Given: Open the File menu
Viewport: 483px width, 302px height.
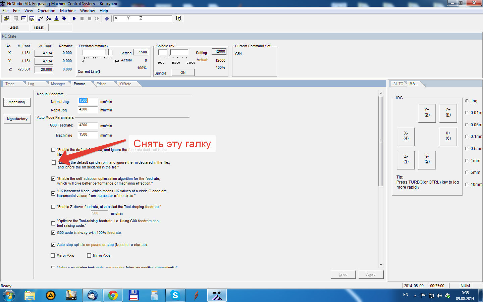Looking at the screenshot, I should click(5, 11).
